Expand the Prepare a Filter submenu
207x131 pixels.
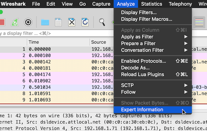click(153, 43)
